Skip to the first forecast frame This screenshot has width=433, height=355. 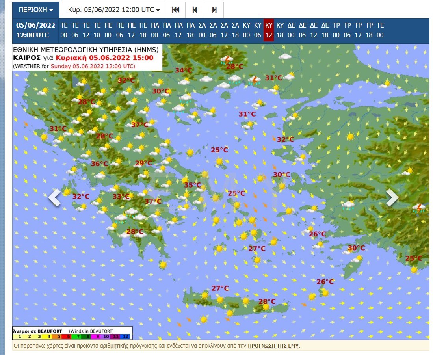pyautogui.click(x=176, y=9)
